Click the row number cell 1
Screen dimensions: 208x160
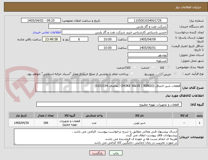[x=200, y=123]
